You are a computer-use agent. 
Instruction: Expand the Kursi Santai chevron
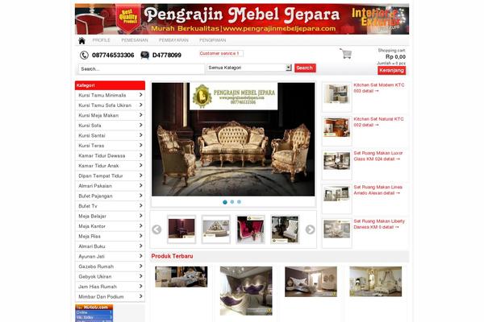(x=140, y=135)
